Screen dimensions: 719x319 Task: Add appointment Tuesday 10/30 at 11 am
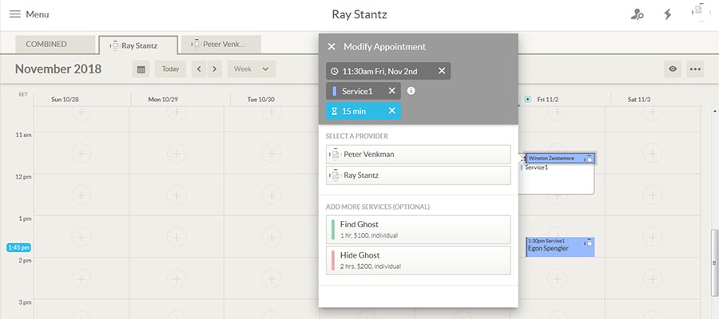272,153
